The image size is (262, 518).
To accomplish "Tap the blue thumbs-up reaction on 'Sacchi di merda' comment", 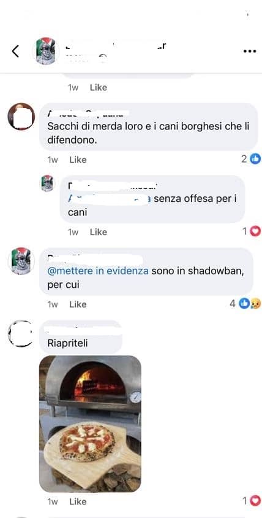I will (x=255, y=159).
